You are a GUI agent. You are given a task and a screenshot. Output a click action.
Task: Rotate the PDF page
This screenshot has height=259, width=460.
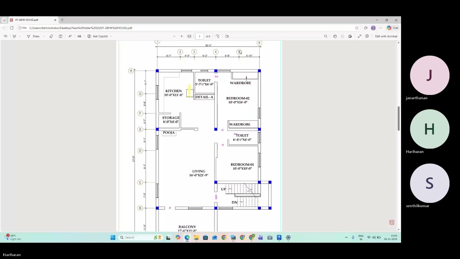click(217, 36)
